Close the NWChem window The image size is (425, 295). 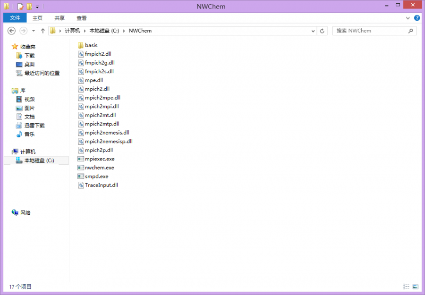[413, 5]
